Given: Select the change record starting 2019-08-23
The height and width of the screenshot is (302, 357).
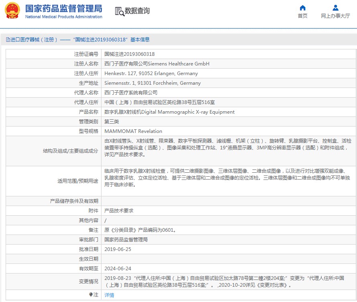Looking at the screenshot, I should click(x=224, y=282).
